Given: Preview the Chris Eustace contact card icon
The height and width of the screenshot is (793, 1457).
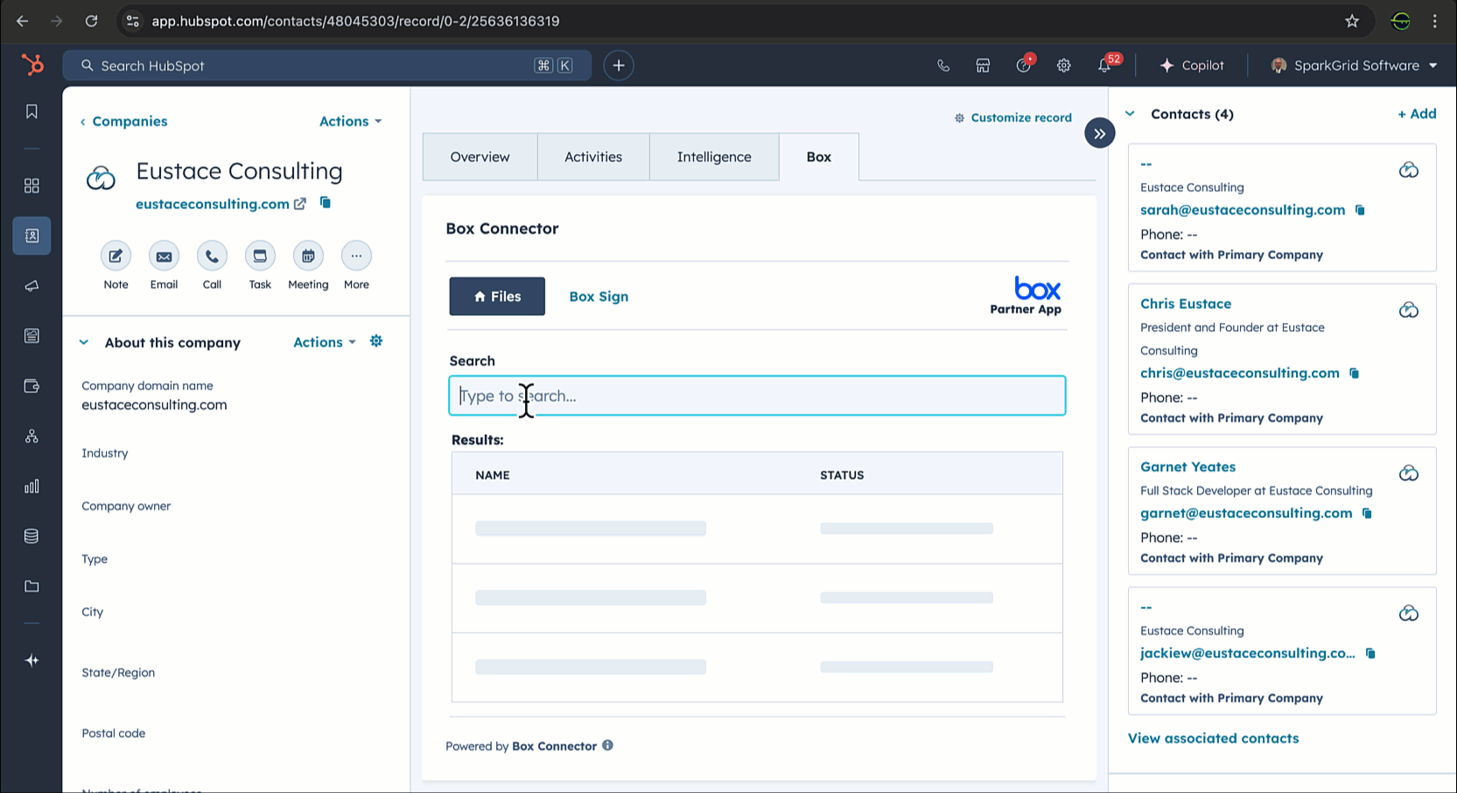Looking at the screenshot, I should tap(1409, 310).
